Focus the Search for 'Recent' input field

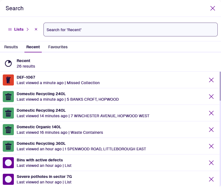pos(130,30)
